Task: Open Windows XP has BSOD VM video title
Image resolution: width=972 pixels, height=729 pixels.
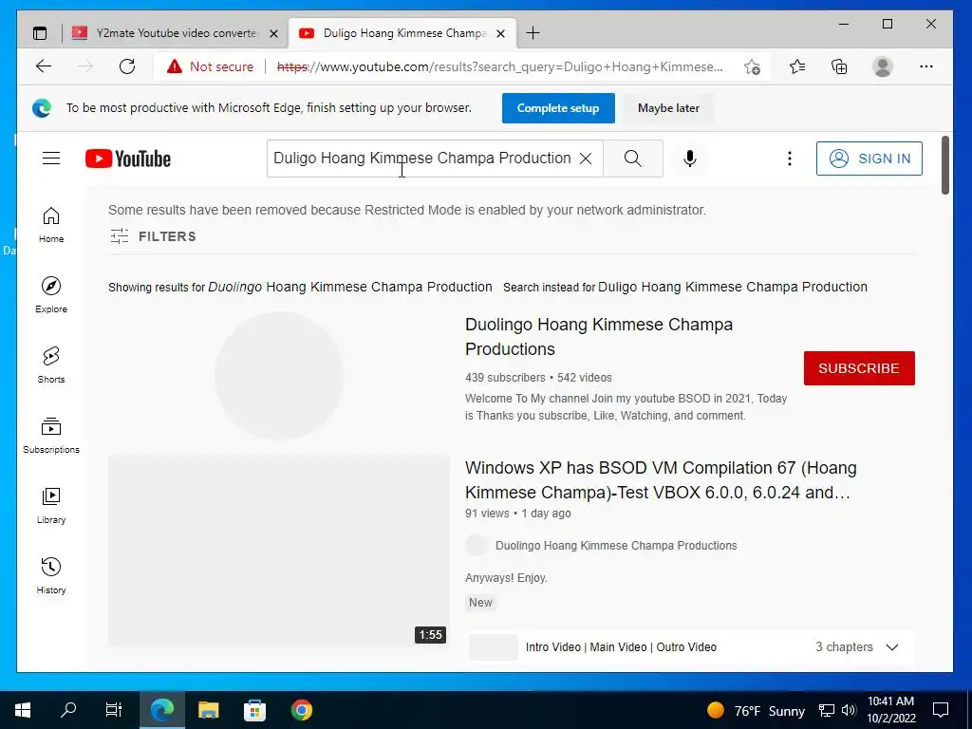Action: click(661, 479)
